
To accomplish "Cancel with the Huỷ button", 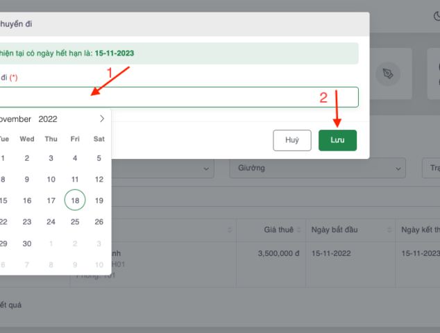I will pos(292,140).
